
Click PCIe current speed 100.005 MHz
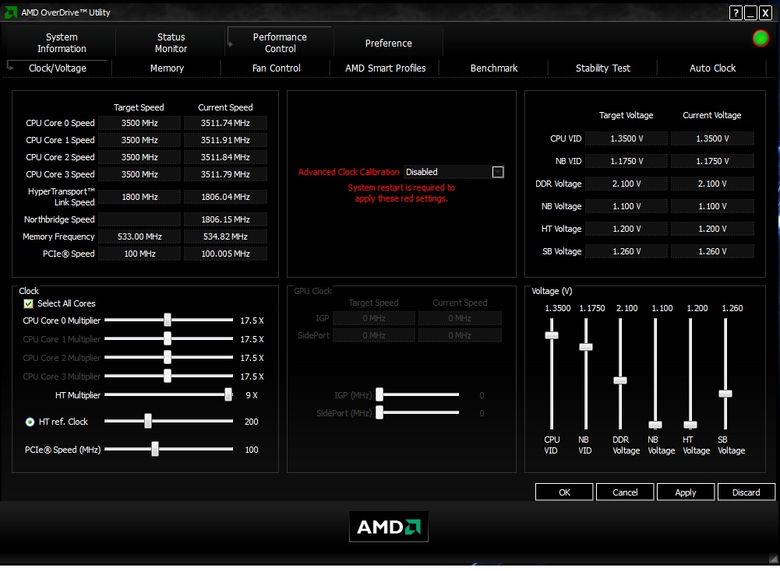pyautogui.click(x=225, y=254)
